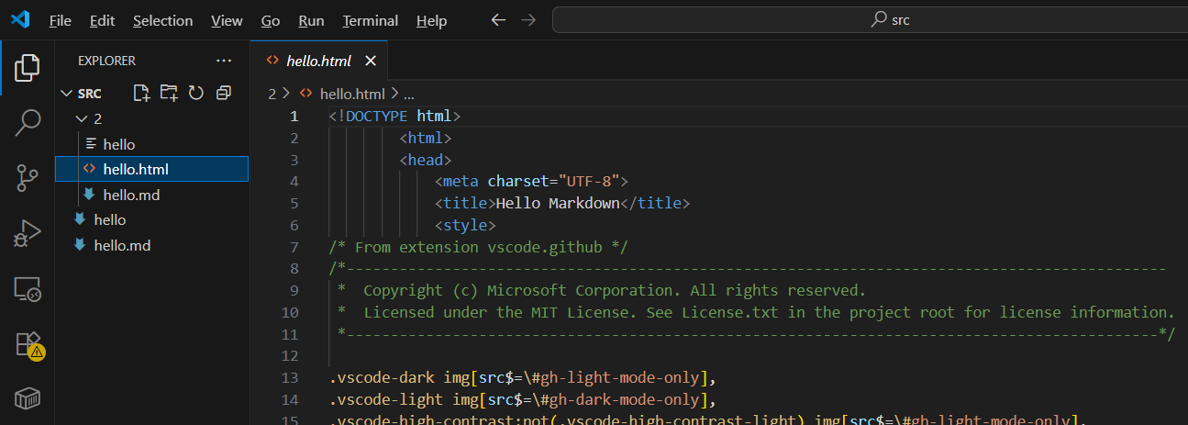Open the Source Control view
The image size is (1188, 425).
[28, 177]
